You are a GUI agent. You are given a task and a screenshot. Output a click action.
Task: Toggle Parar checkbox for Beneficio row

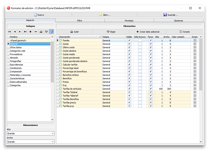[x=150, y=78]
